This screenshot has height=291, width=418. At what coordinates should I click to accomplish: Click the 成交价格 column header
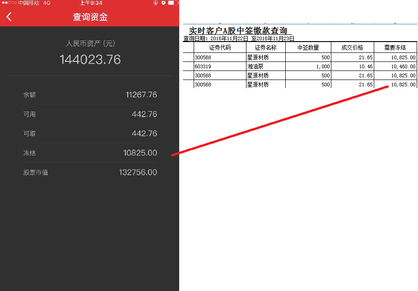point(353,47)
